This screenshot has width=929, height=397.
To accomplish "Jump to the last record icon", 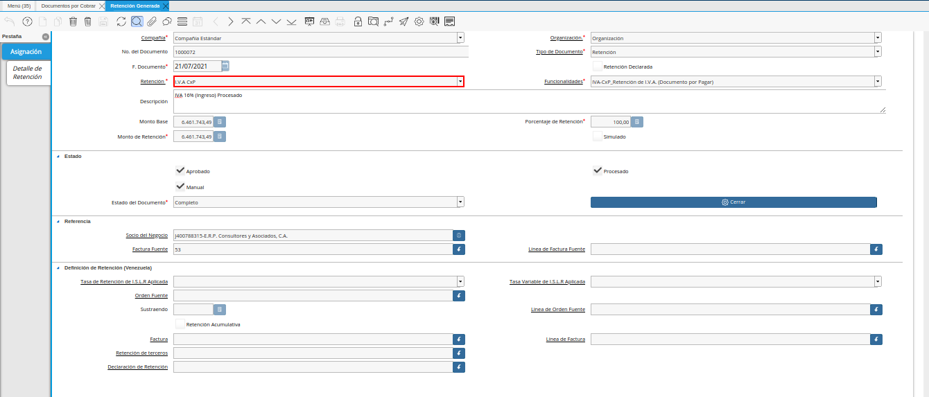I will click(x=291, y=21).
